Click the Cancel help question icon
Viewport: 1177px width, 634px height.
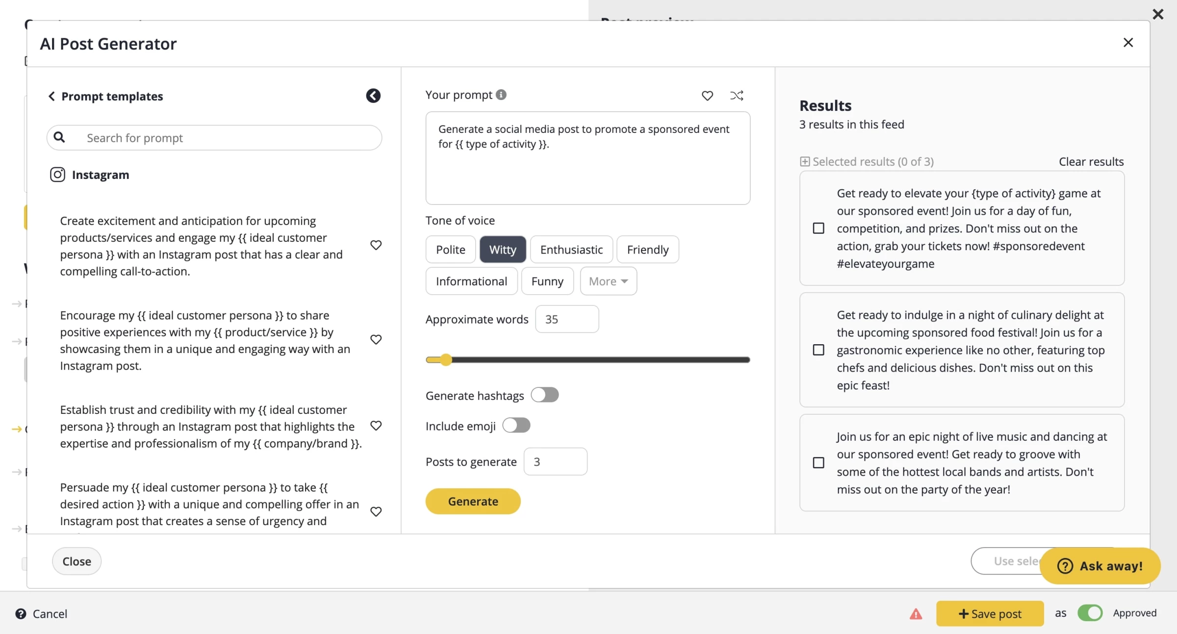(21, 614)
